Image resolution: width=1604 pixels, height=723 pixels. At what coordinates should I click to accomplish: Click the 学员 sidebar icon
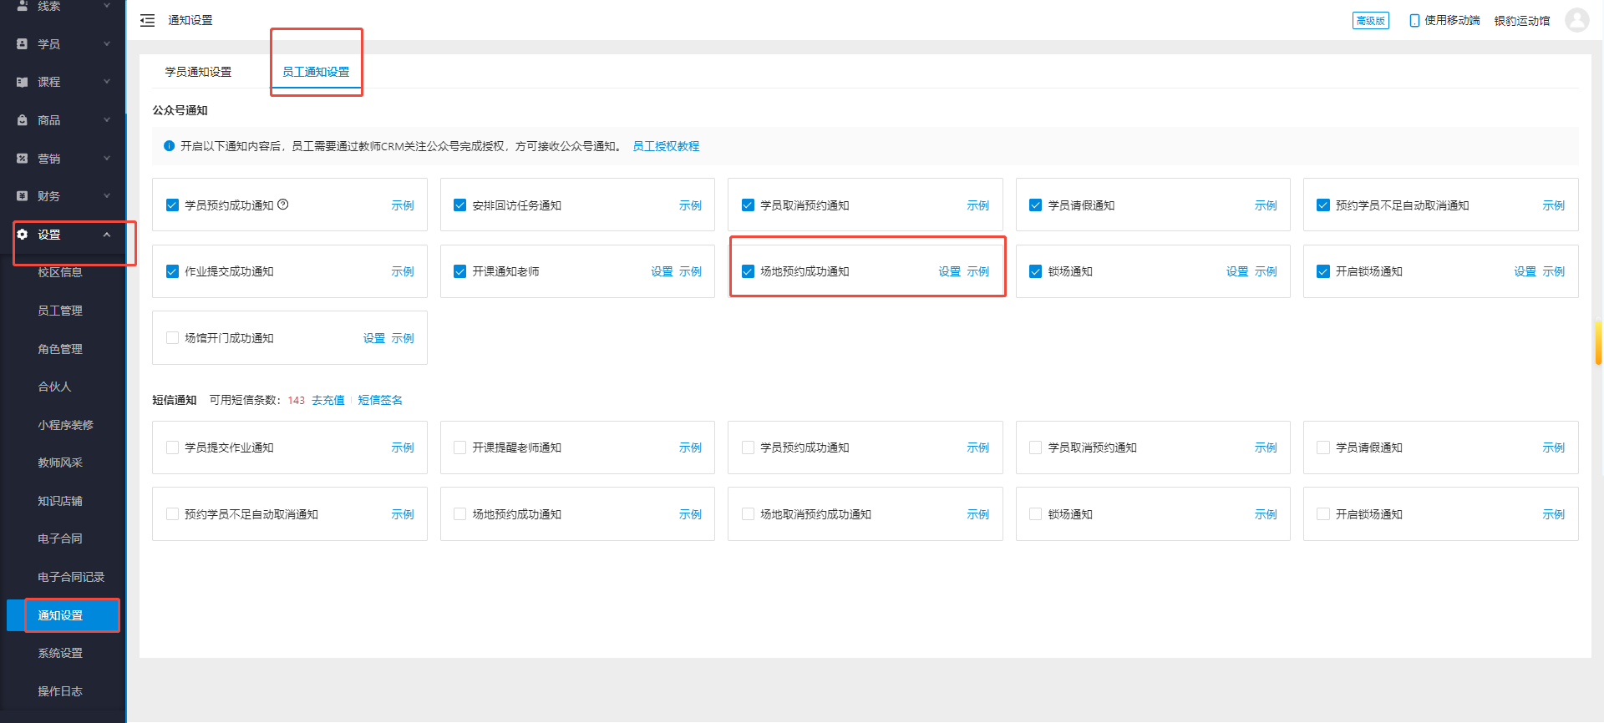click(x=23, y=44)
